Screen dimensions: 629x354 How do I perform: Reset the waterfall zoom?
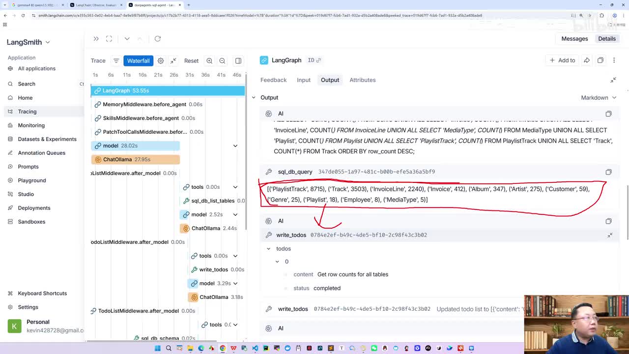click(191, 61)
